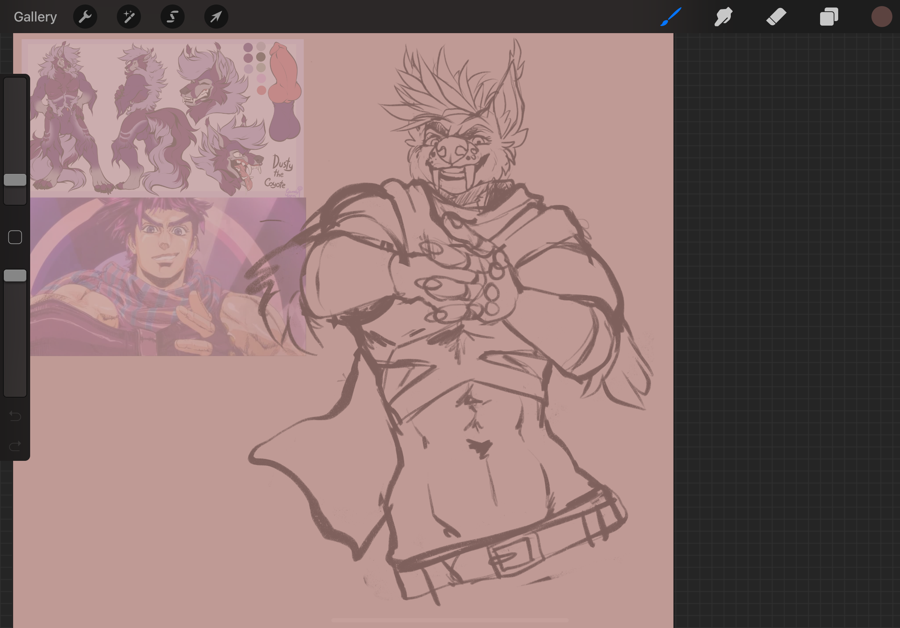Click the Dusty the Coyote reference sheet
The height and width of the screenshot is (628, 900).
click(x=163, y=117)
